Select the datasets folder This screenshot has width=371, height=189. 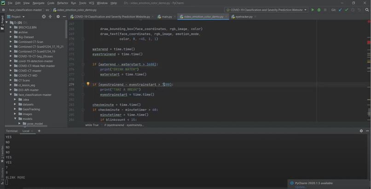tap(28, 105)
